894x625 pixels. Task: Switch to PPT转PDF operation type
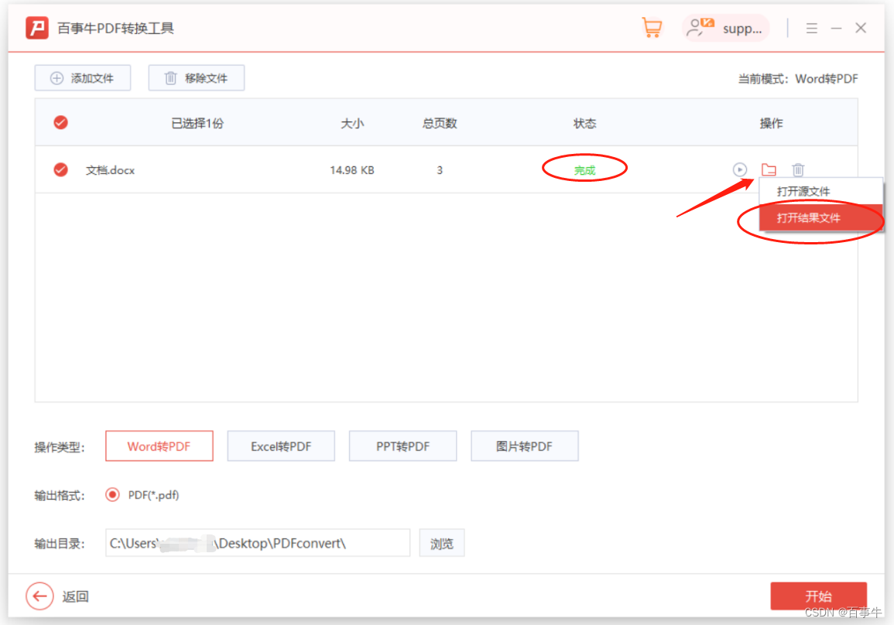click(x=402, y=446)
